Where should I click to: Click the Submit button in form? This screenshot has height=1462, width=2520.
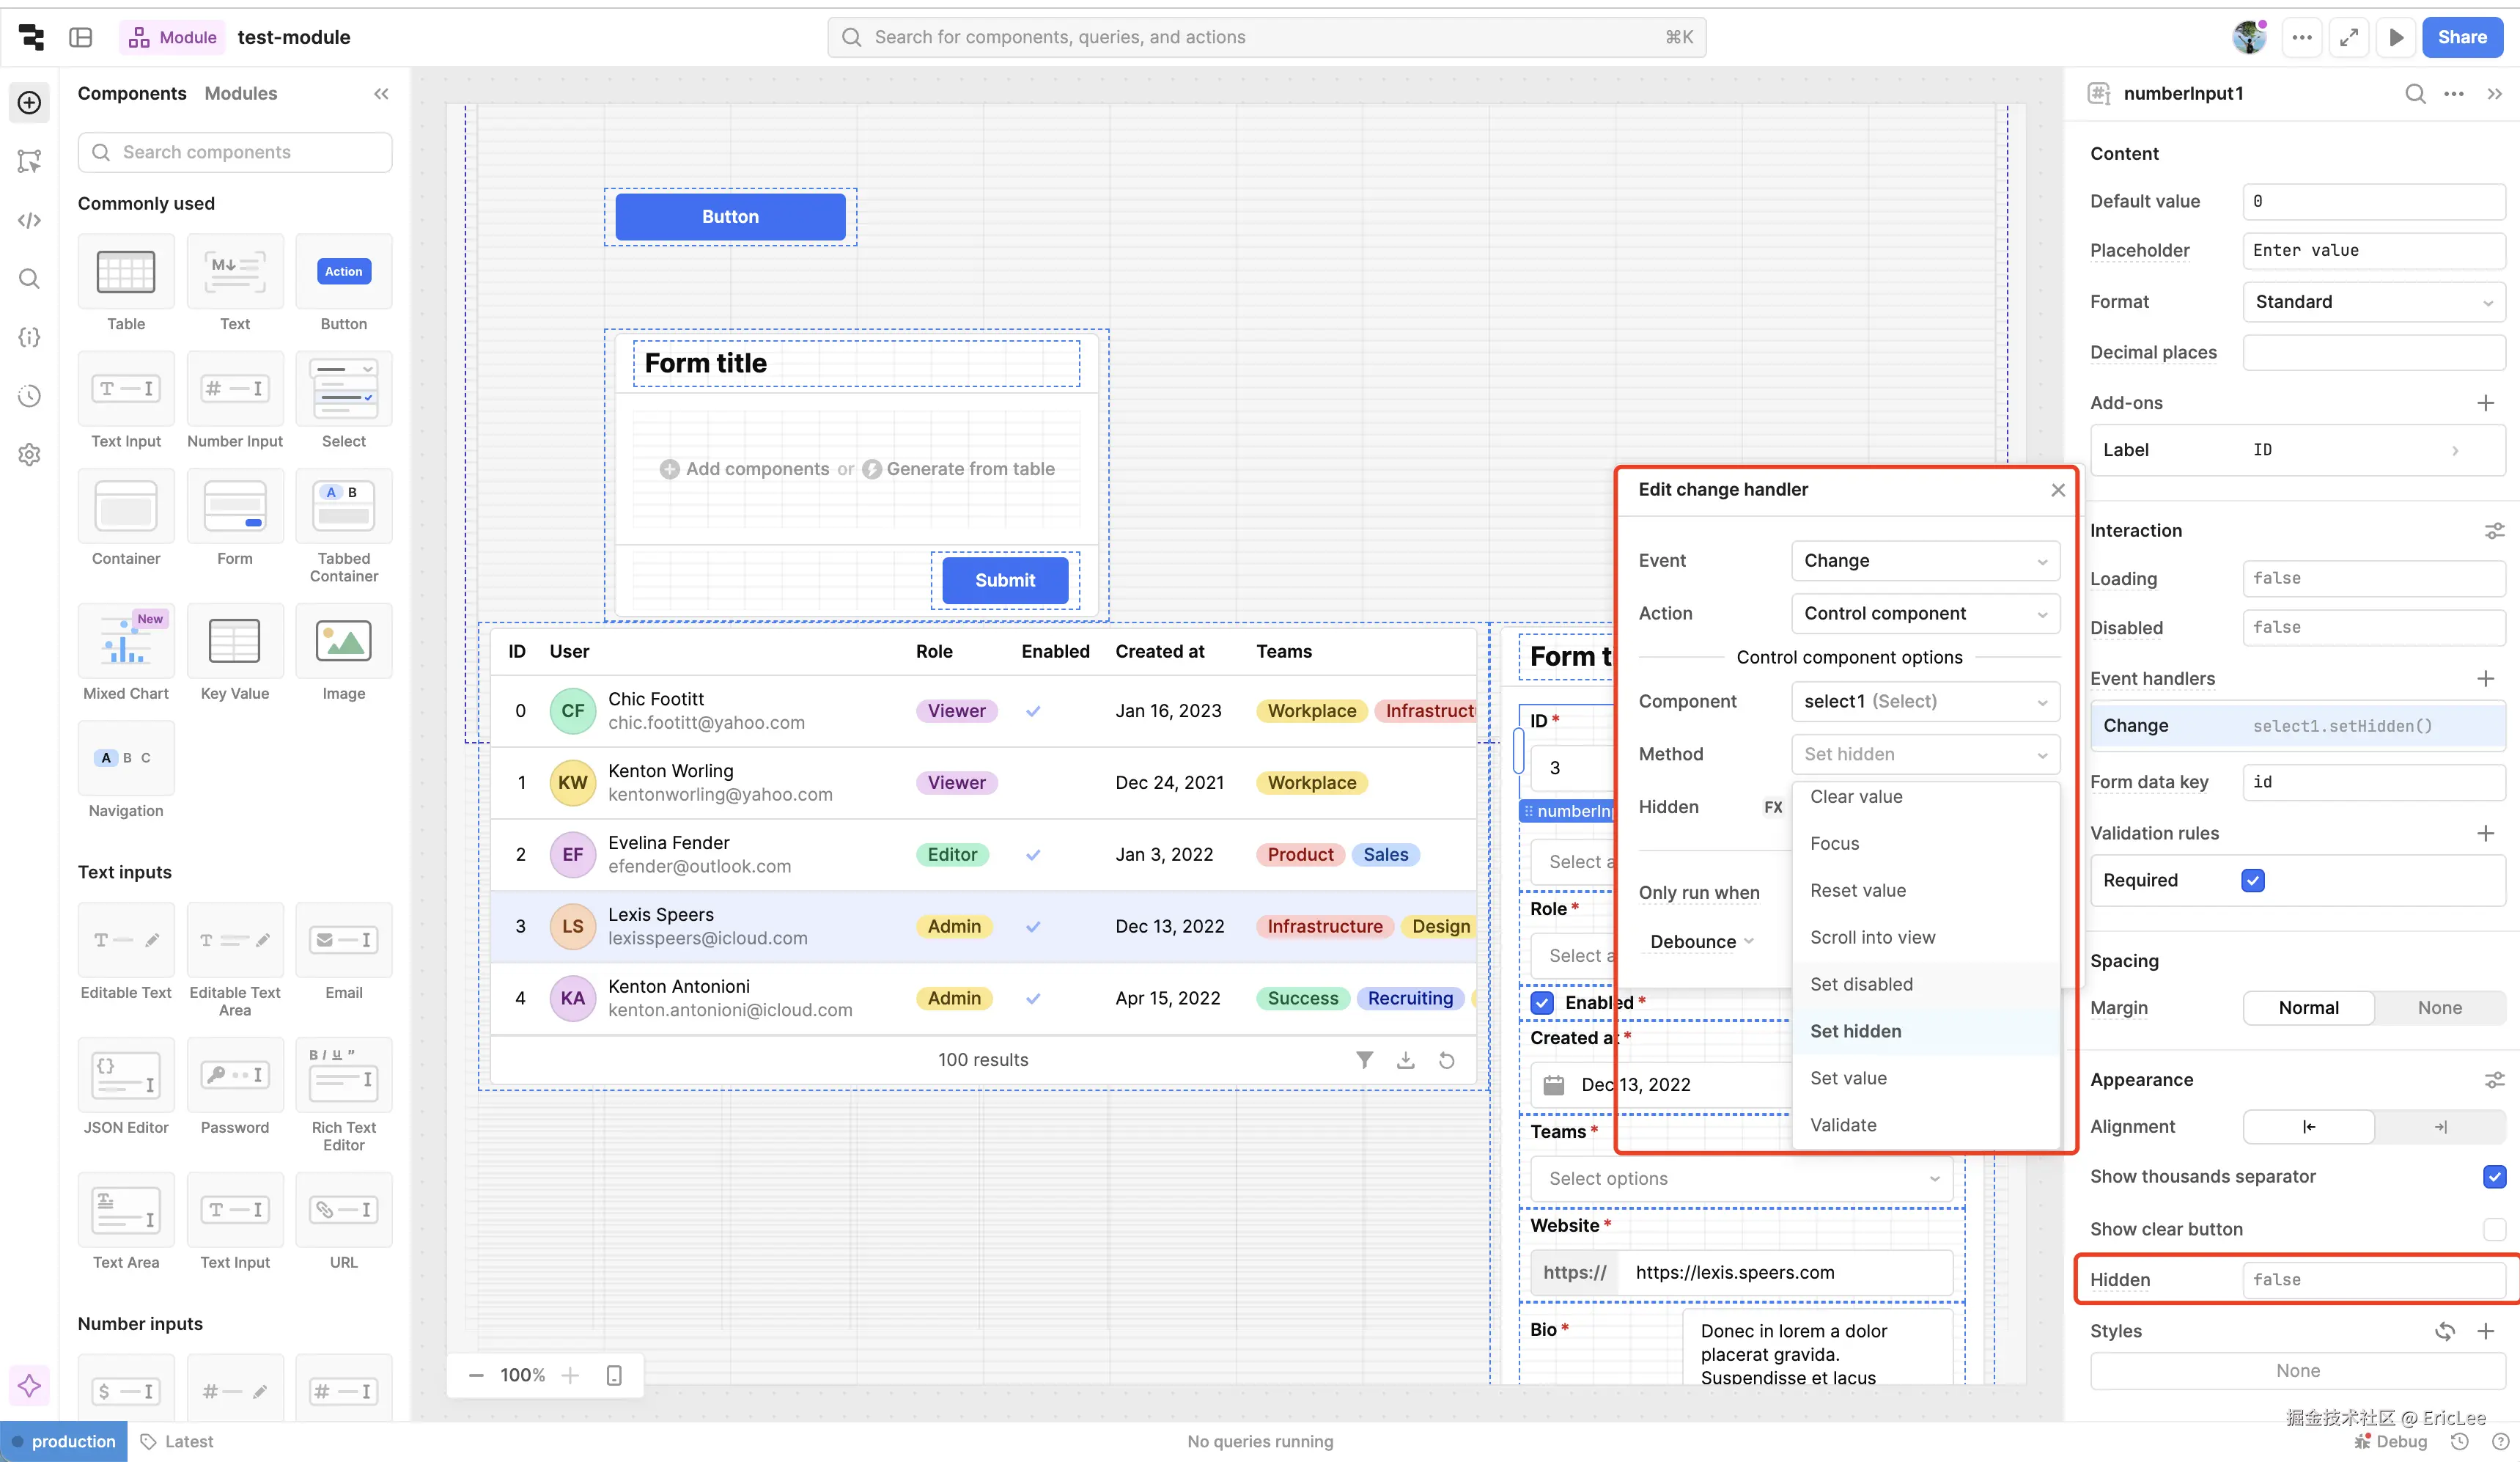(x=1004, y=580)
